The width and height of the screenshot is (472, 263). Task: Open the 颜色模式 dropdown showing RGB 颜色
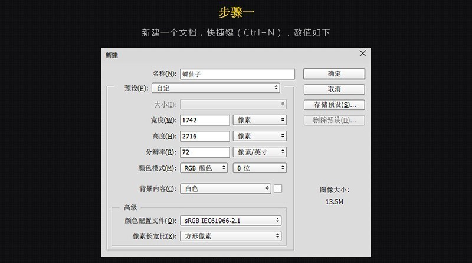coord(204,168)
